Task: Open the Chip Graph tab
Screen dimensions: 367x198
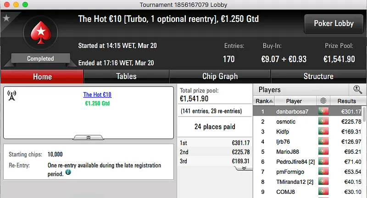Action: coord(220,76)
